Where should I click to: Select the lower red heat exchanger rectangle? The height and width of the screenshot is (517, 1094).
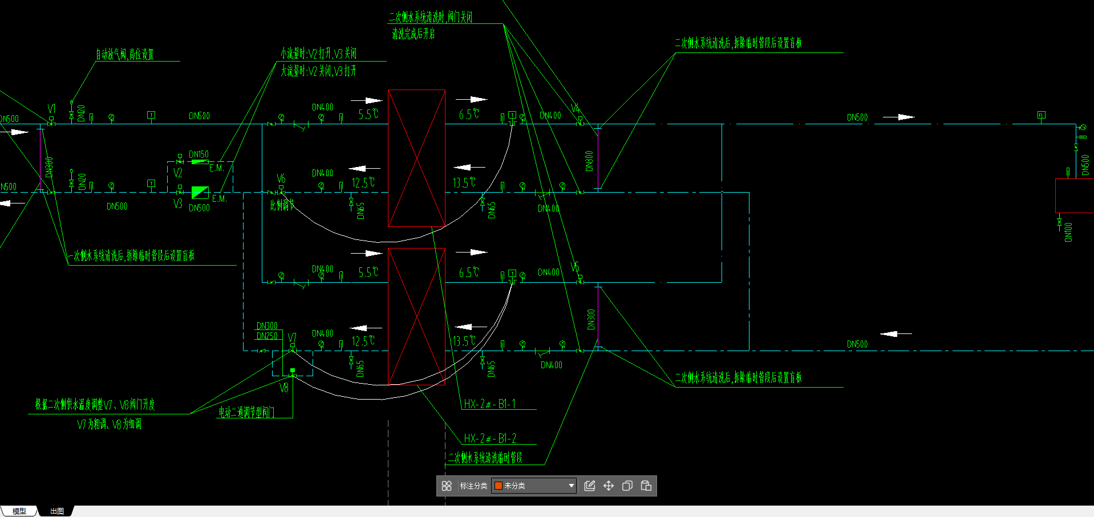pyautogui.click(x=416, y=316)
